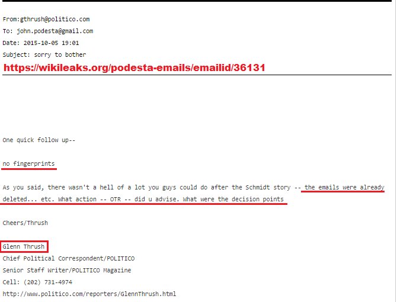Screen dimensions: 397x302
Task: Click recipient address john.podesta@gmail.com
Action: pyautogui.click(x=55, y=31)
